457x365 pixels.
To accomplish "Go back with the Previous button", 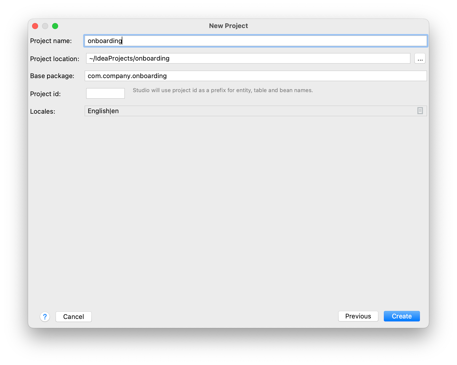I will tap(358, 316).
